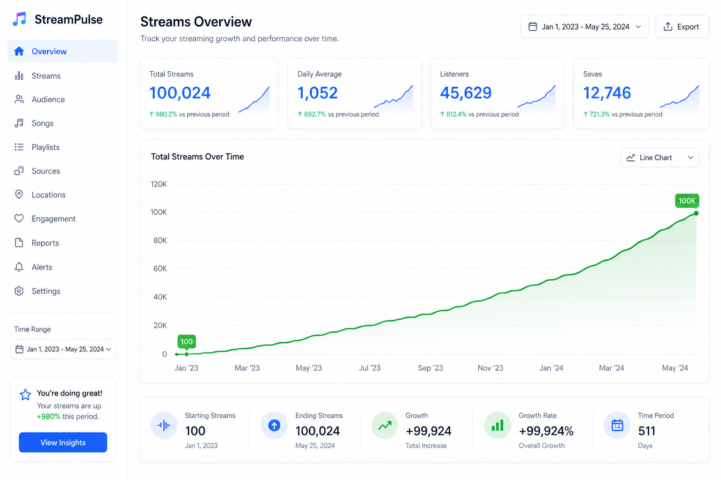Open the Playlists page
721x480 pixels.
click(x=62, y=147)
